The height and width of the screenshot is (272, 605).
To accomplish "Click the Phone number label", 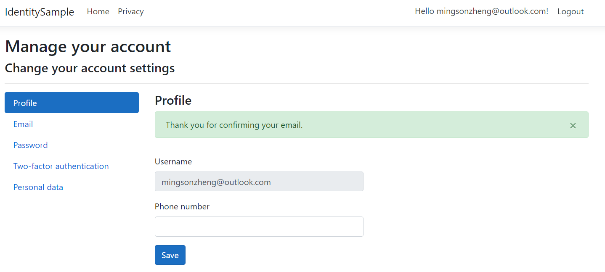I will pos(182,206).
